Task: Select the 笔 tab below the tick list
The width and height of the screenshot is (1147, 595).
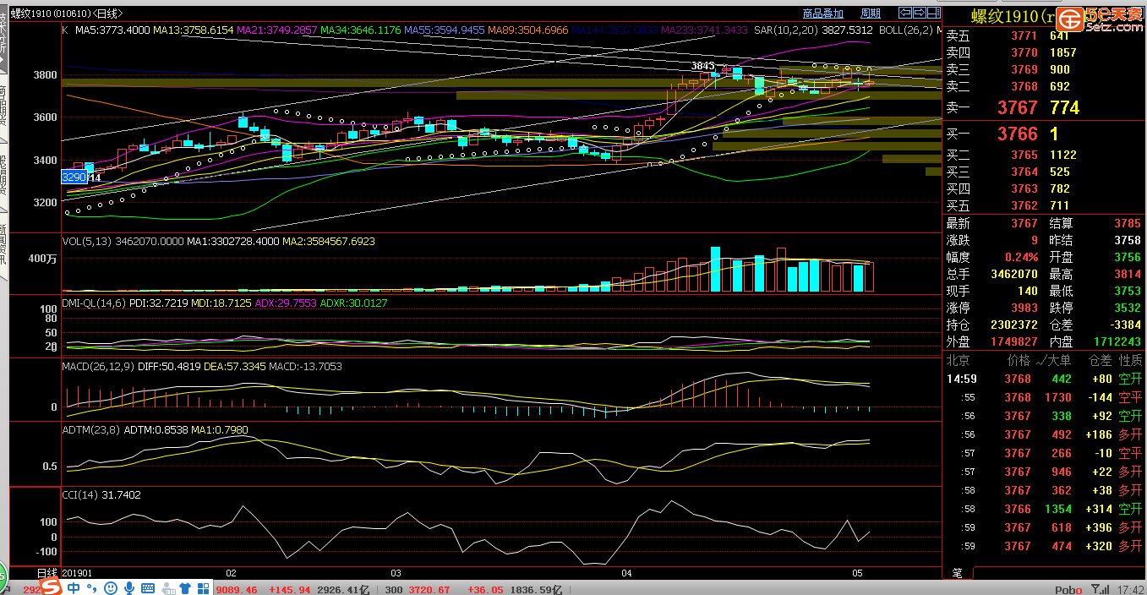Action: click(x=958, y=572)
